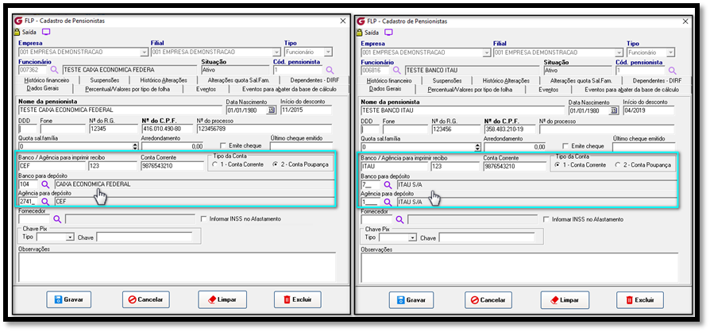The height and width of the screenshot is (332, 710).
Task: Click purple monitor icon in left window toolbar
Action: (x=46, y=32)
